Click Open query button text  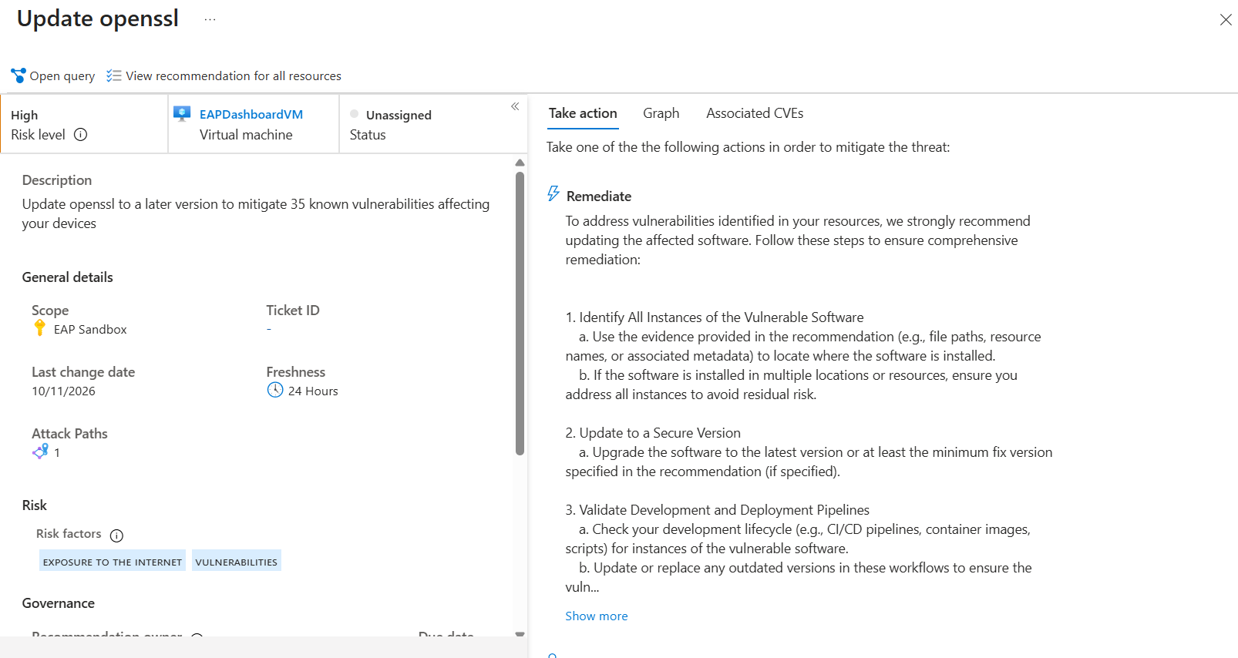(x=62, y=76)
